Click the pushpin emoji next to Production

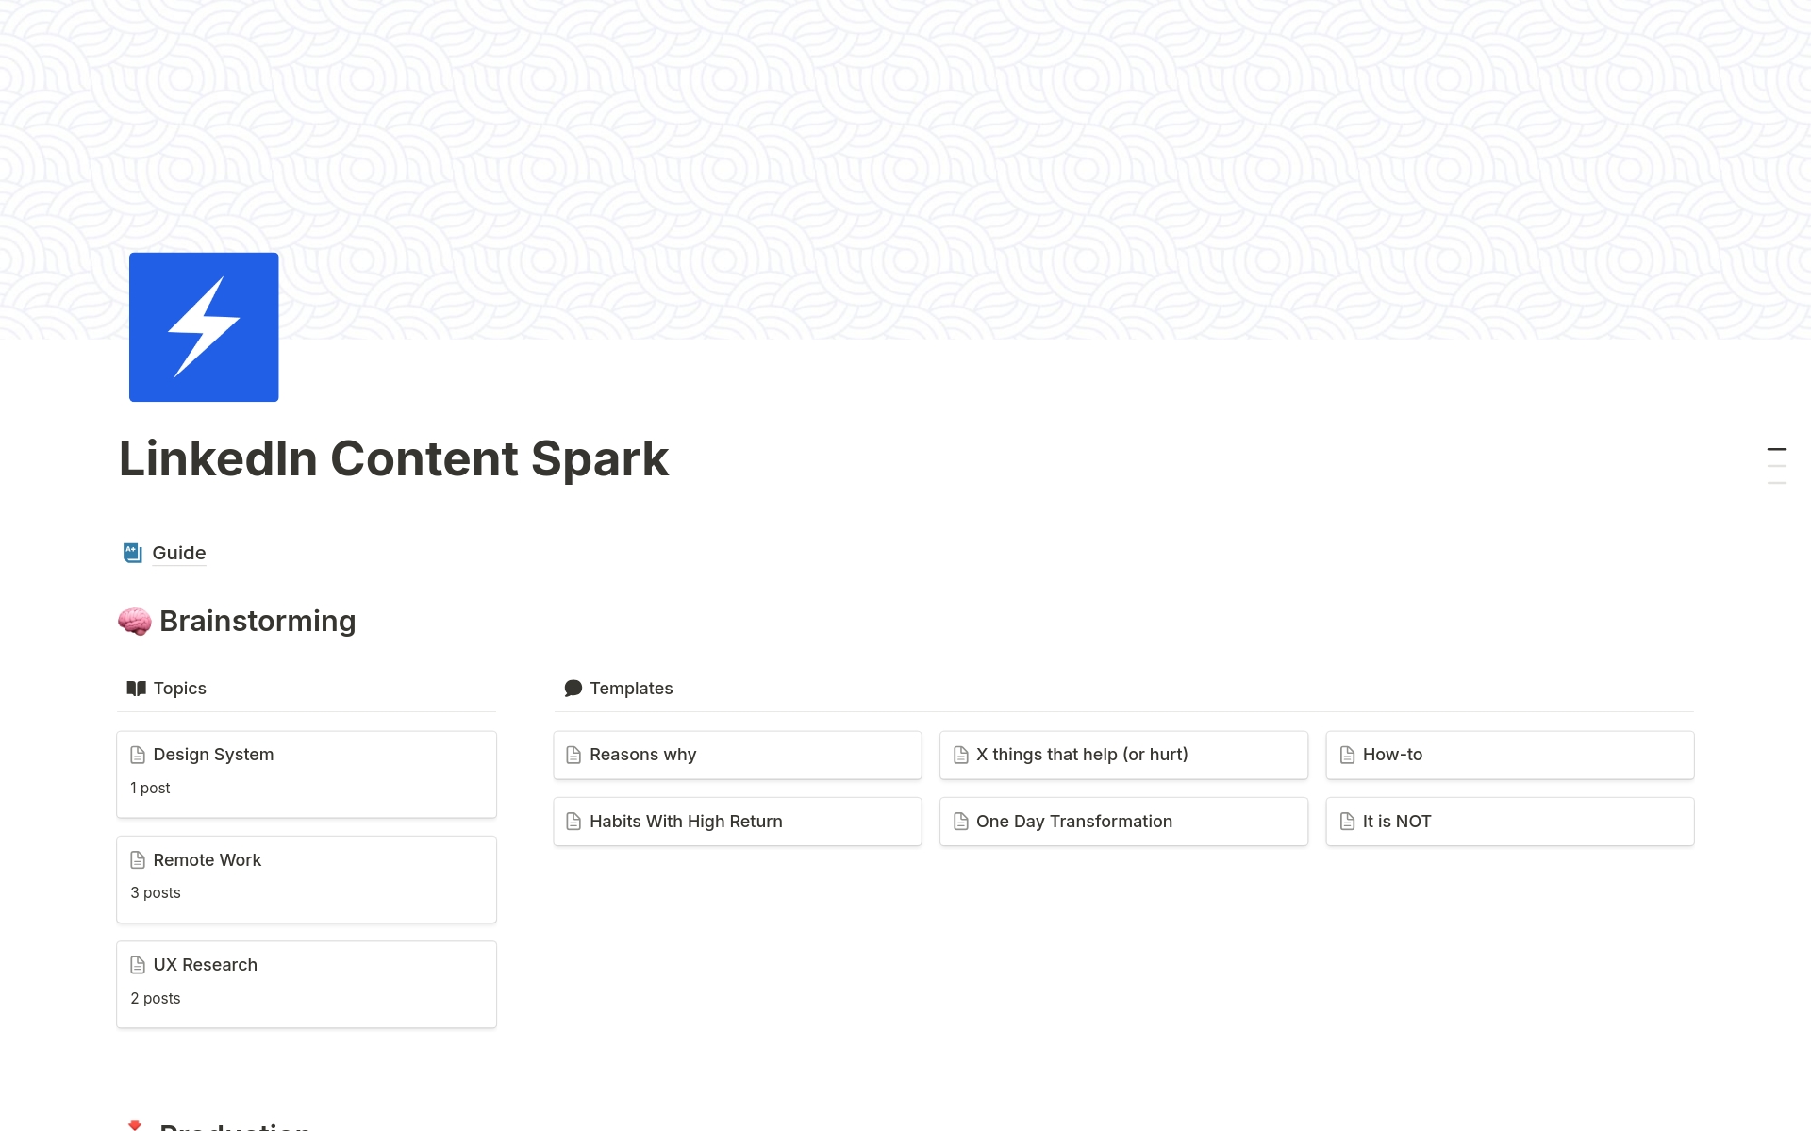[x=137, y=1124]
